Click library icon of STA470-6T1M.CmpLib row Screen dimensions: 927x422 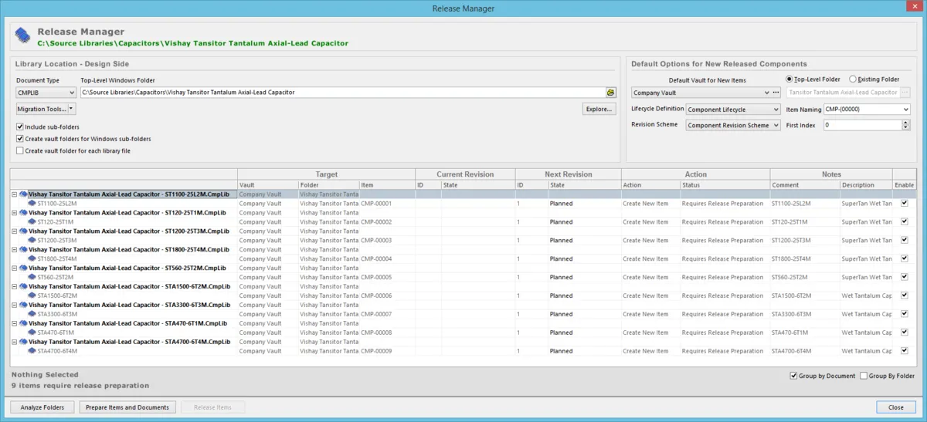point(23,324)
